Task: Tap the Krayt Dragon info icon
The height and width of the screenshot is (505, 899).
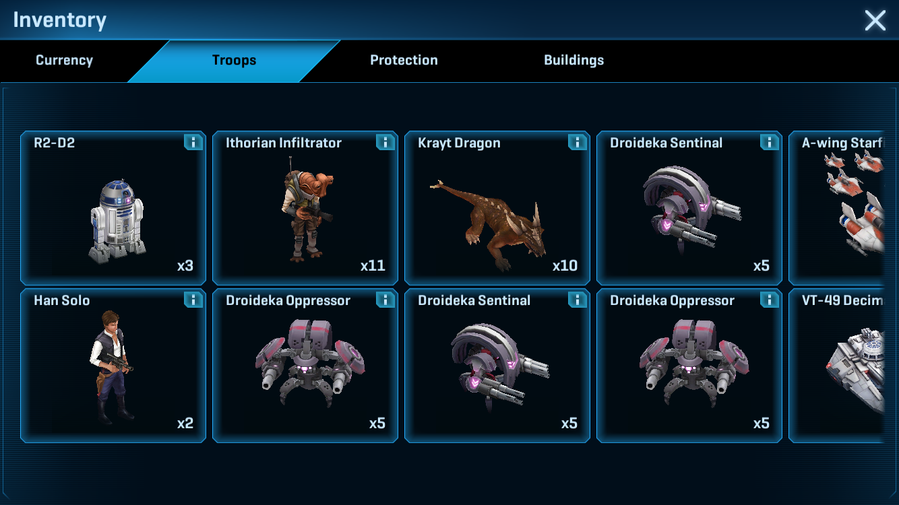Action: pyautogui.click(x=577, y=142)
